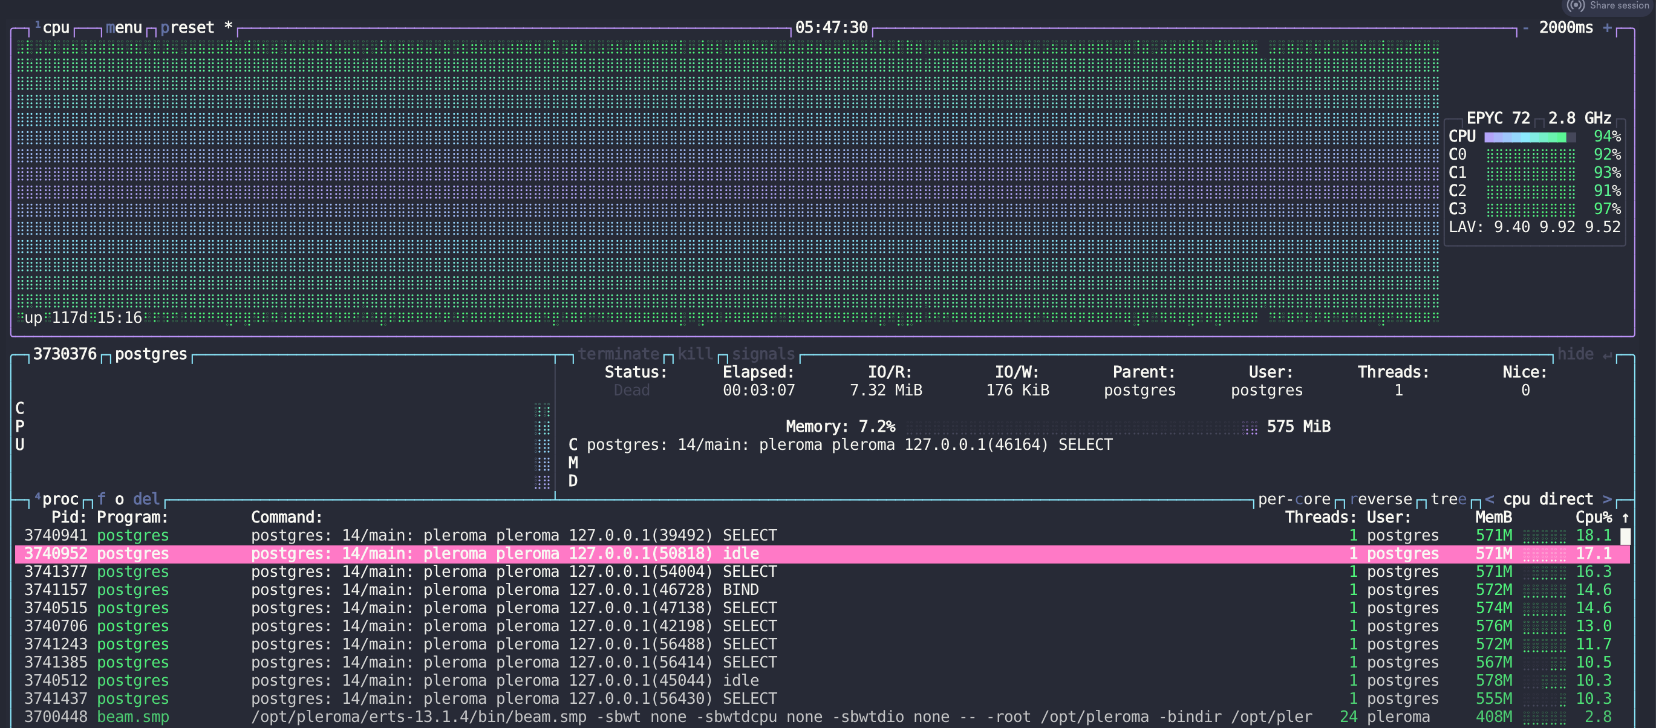Toggle process tree view

[1448, 499]
